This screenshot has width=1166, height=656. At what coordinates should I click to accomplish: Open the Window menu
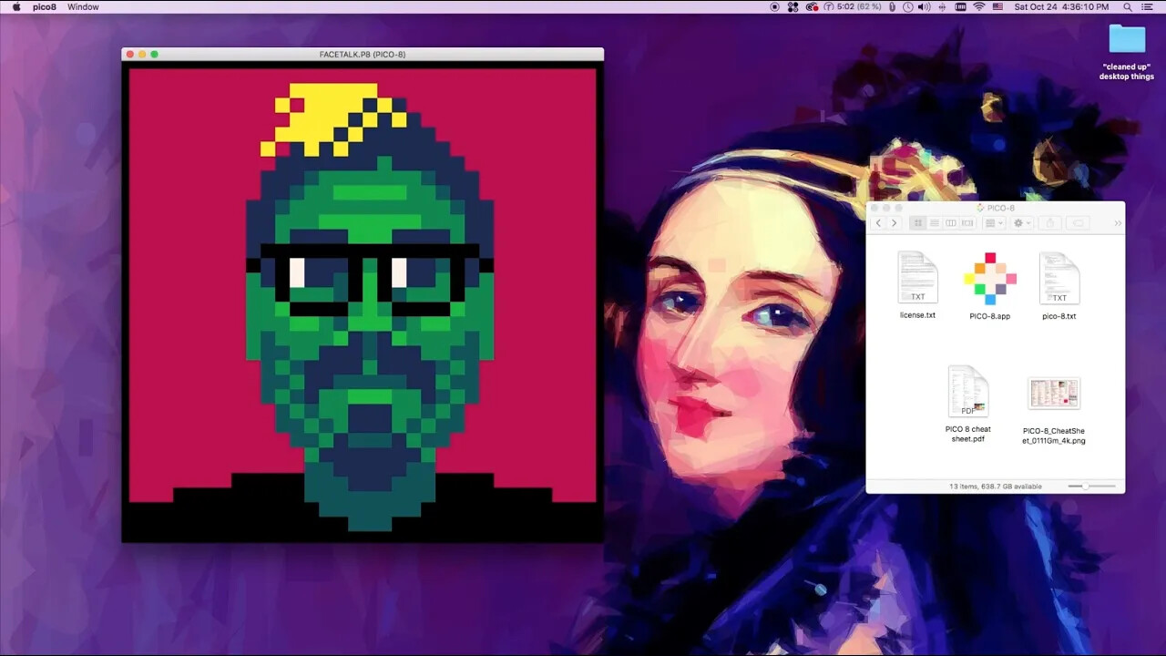pyautogui.click(x=83, y=6)
